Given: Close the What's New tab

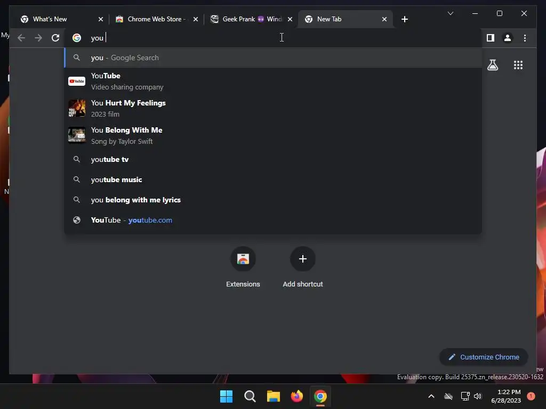Looking at the screenshot, I should 101,19.
